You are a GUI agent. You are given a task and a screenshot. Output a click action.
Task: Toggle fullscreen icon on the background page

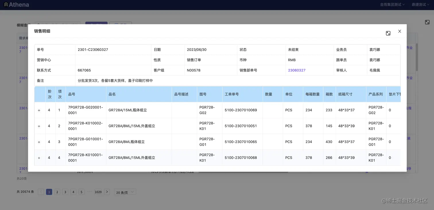(x=427, y=22)
